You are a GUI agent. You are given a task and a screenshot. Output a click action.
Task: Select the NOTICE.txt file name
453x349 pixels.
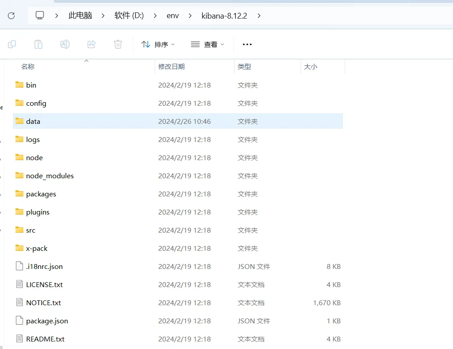click(43, 303)
